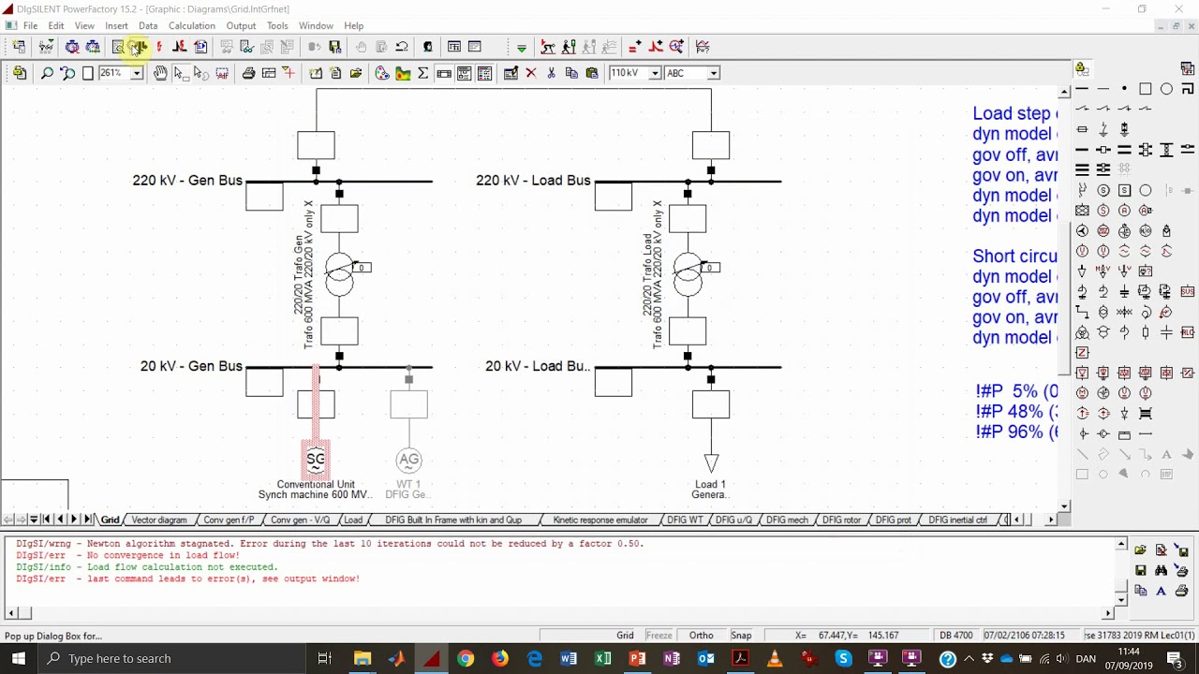Toggle the Freeze mode in status bar

click(659, 636)
